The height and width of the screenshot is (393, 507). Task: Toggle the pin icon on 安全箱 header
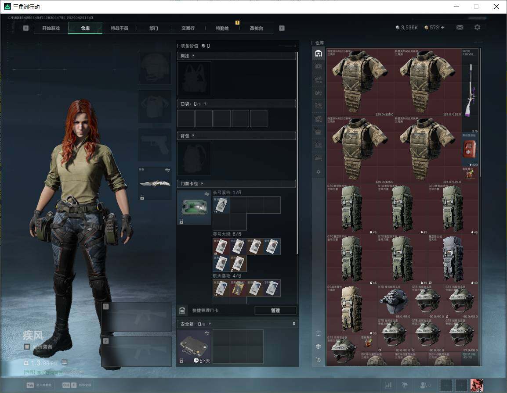click(x=293, y=324)
